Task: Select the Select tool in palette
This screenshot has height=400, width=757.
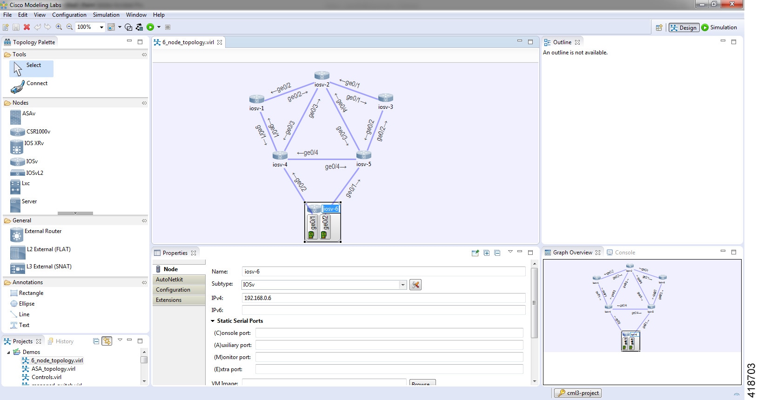Action: pos(31,69)
